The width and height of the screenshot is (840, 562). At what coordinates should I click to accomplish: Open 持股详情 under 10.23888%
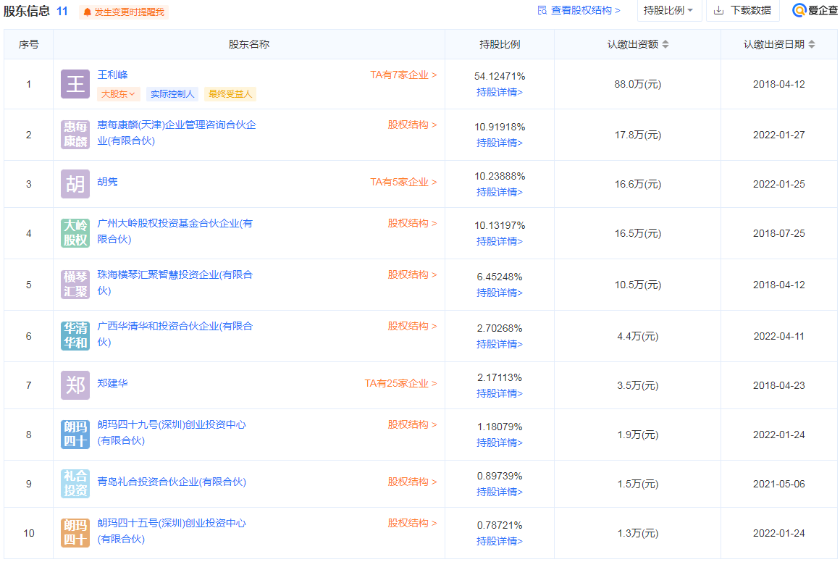(499, 192)
